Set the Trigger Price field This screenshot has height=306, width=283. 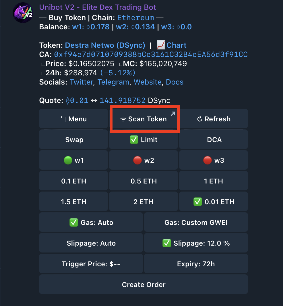click(x=91, y=264)
